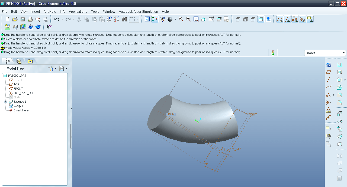Open the Layers icon in toolbar
Image resolution: width=347 pixels, height=187 pixels.
(219, 19)
